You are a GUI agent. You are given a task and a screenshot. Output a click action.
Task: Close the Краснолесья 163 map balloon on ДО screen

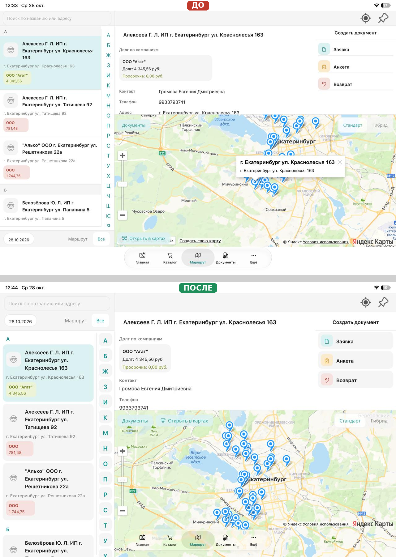point(340,162)
